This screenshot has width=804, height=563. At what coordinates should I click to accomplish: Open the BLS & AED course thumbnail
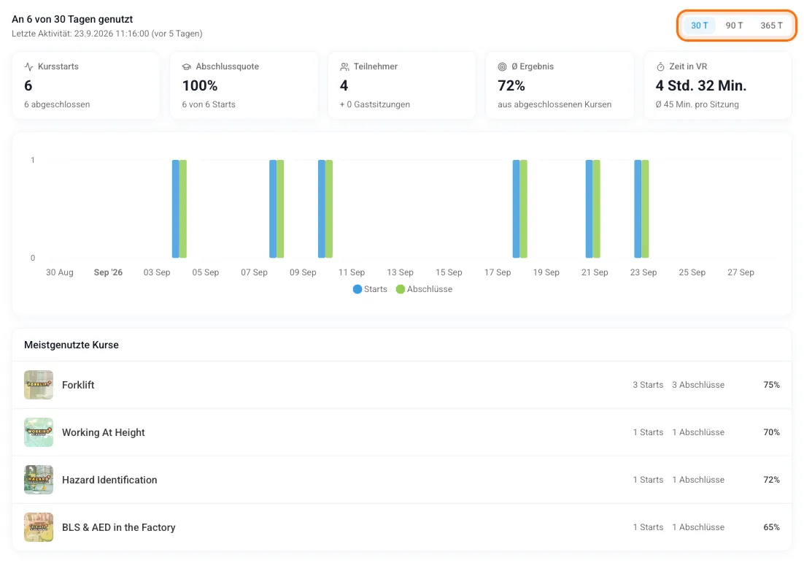[39, 527]
